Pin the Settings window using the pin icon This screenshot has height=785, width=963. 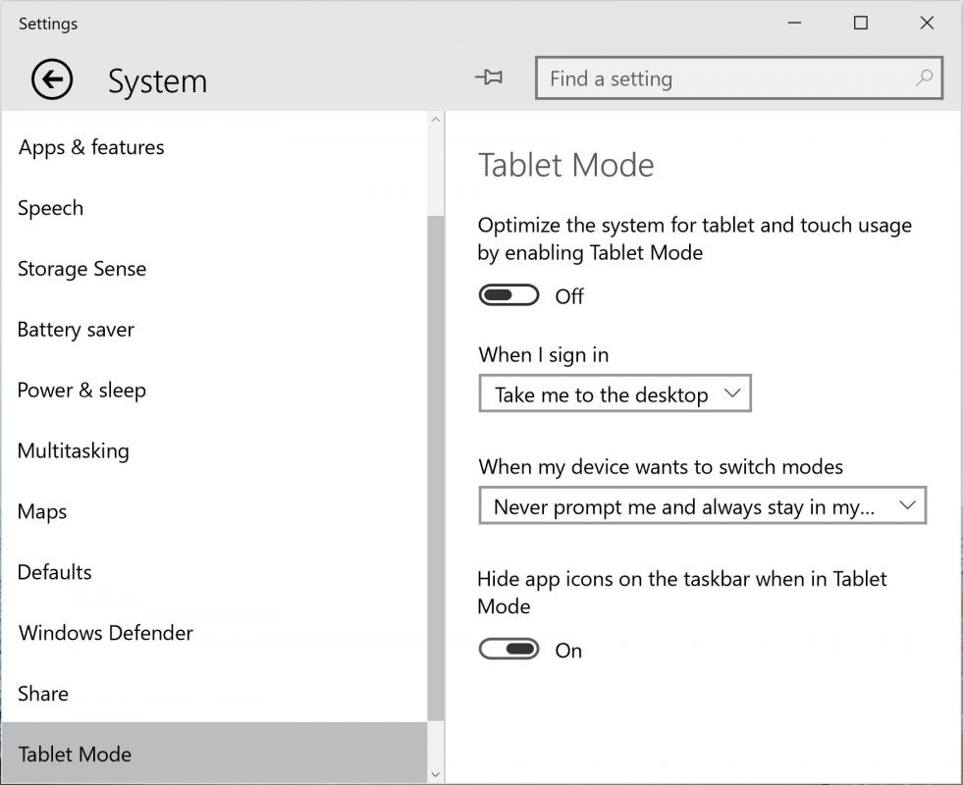point(490,78)
